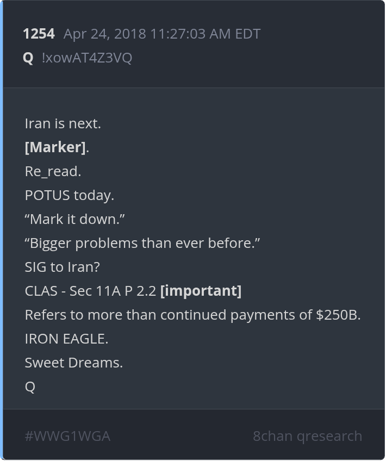The height and width of the screenshot is (461, 386).
Task: Click the "IRON EAGLE." line
Action: coord(66,339)
